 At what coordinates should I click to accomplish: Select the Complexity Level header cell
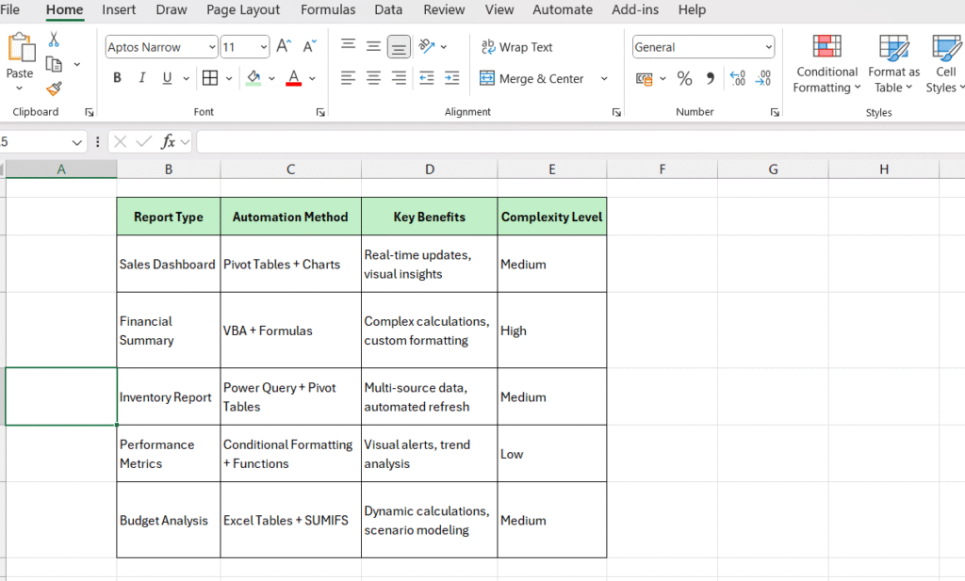point(552,217)
